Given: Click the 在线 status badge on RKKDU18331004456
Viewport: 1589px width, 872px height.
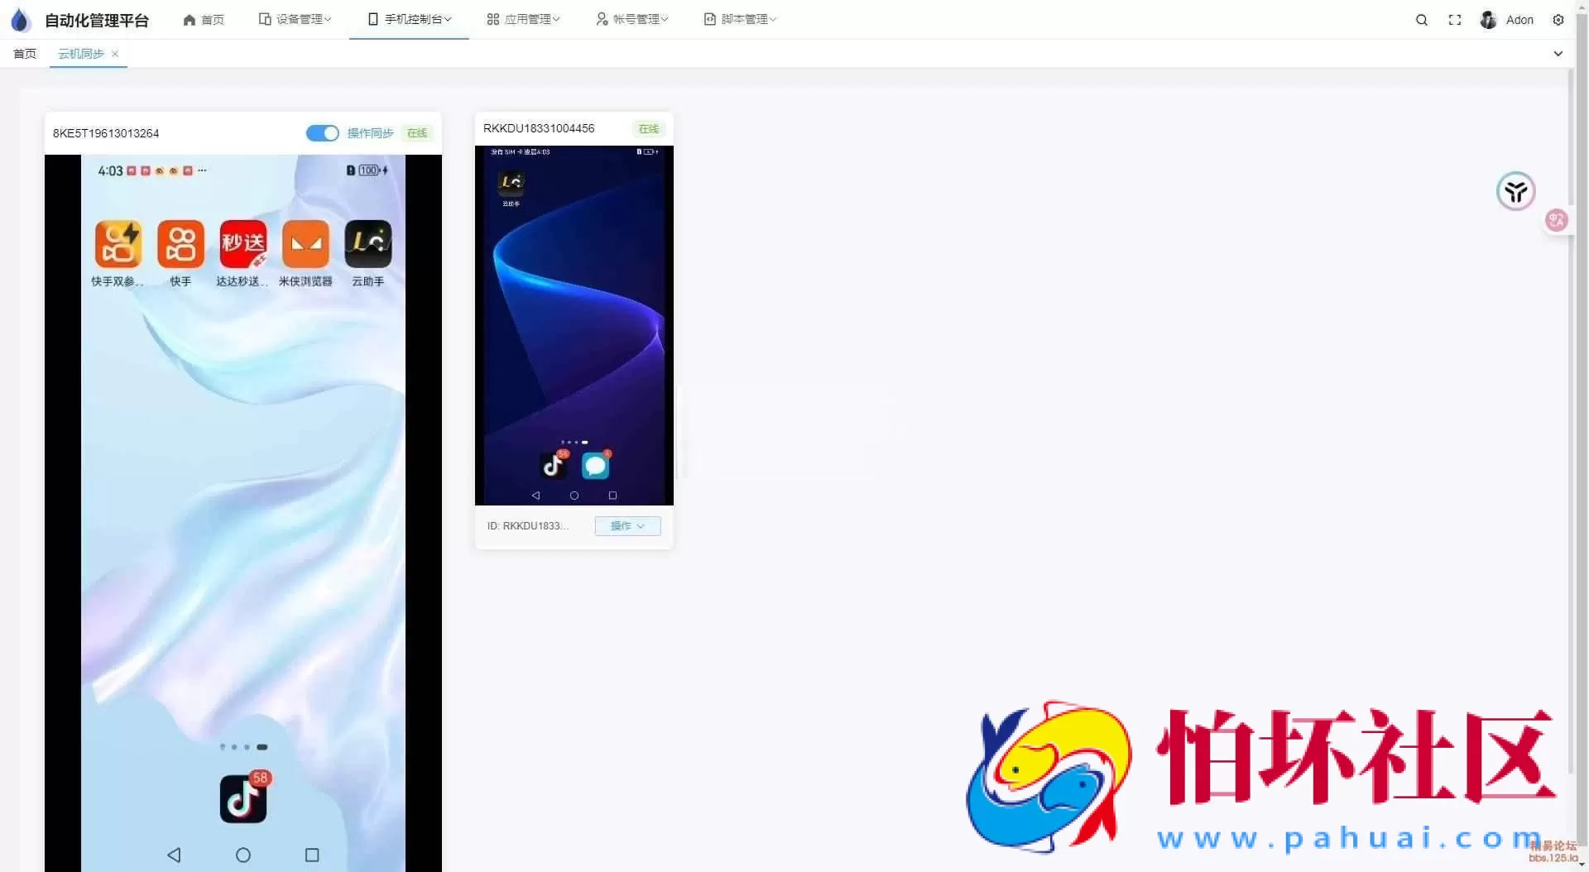Looking at the screenshot, I should pos(649,129).
